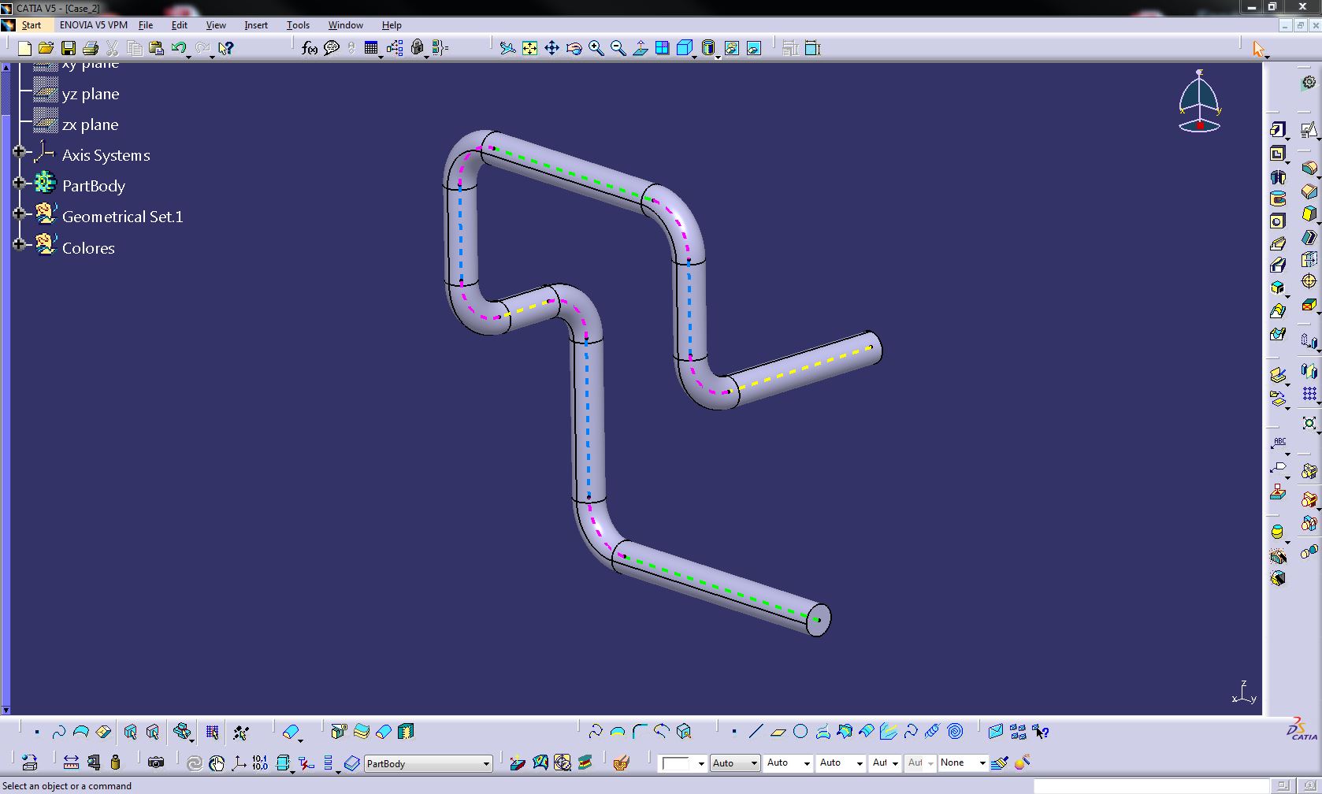This screenshot has height=794, width=1322.
Task: Click the gear icon at top right
Action: click(x=1309, y=83)
